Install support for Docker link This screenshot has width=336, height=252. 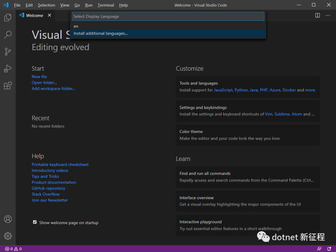coord(289,90)
